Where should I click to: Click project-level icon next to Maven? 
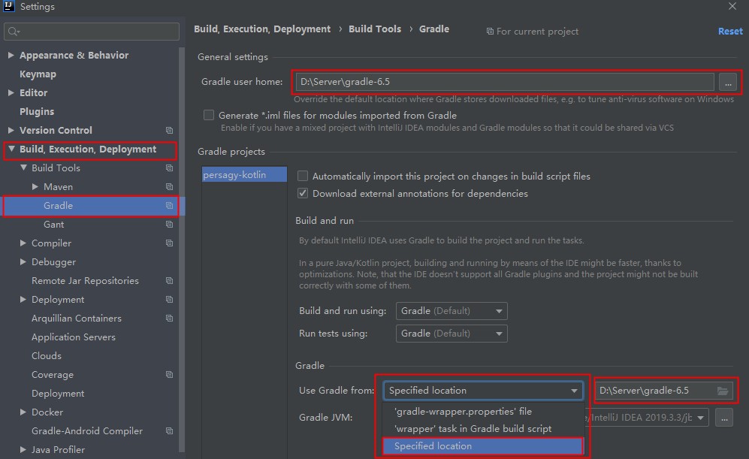coord(169,187)
